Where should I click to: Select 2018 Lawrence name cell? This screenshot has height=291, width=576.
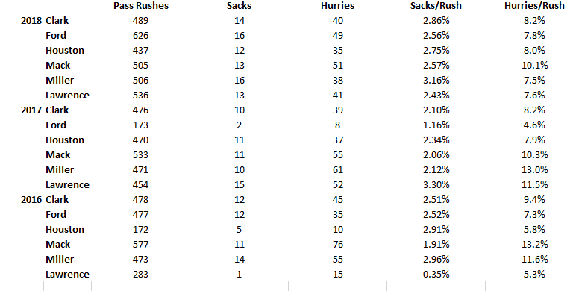[x=67, y=96]
